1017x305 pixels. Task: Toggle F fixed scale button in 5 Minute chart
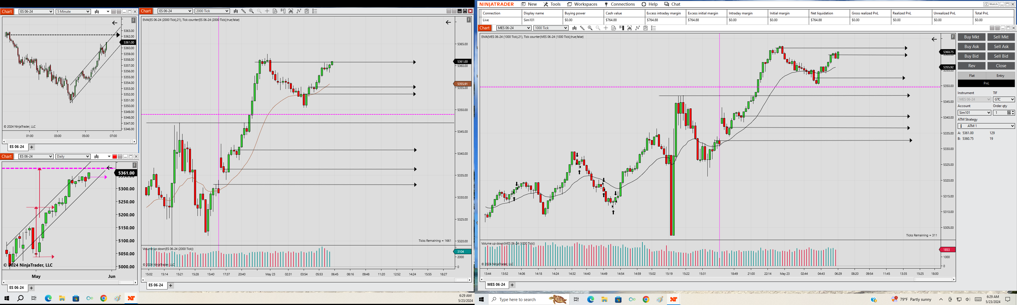point(133,20)
